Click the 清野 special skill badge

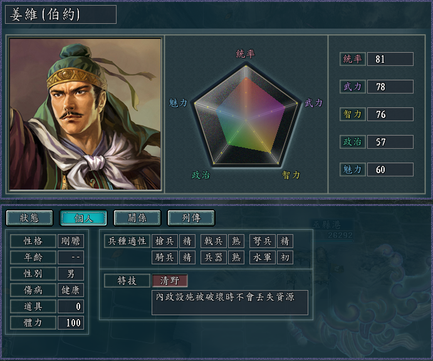pos(170,281)
